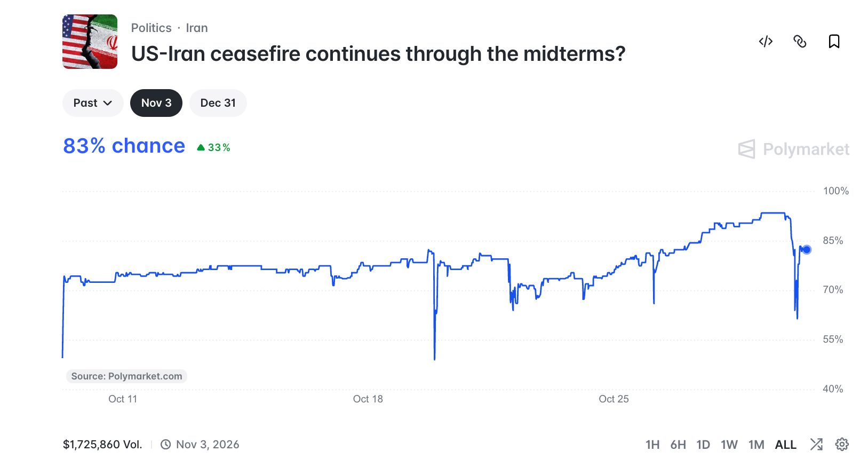Choose the 1W time range
The image size is (868, 475).
point(729,445)
